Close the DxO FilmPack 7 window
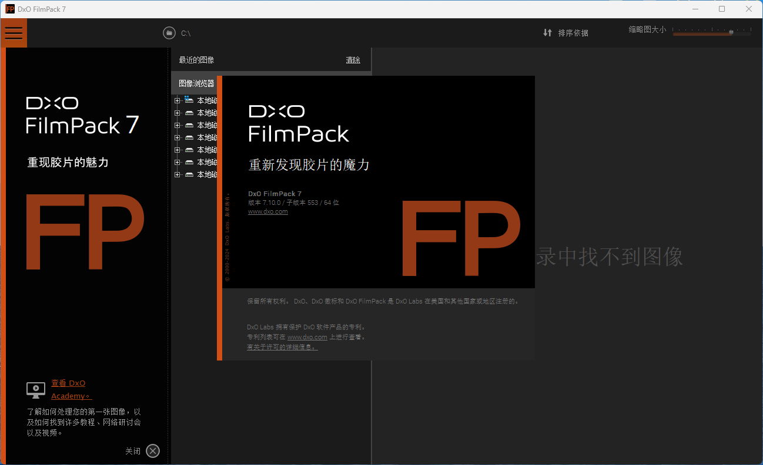This screenshot has width=763, height=465. click(749, 9)
